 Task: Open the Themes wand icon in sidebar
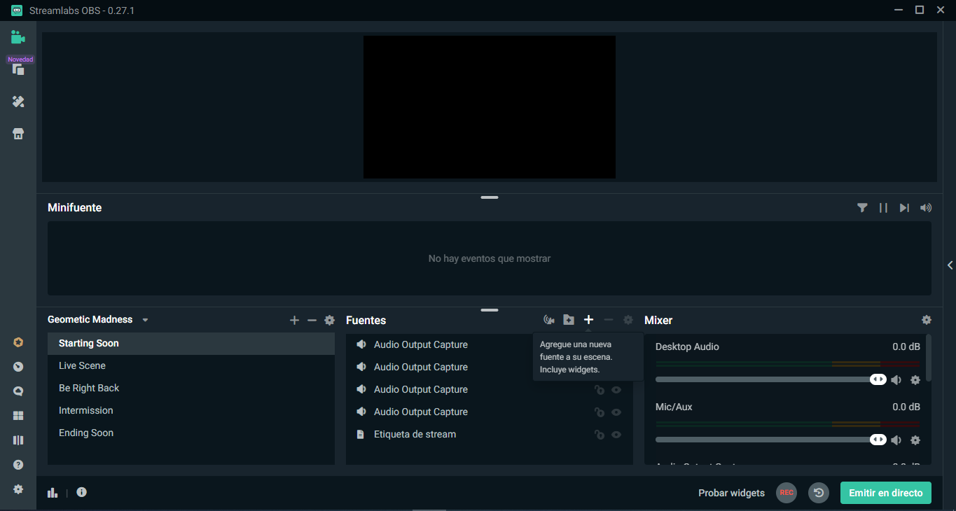[18, 102]
